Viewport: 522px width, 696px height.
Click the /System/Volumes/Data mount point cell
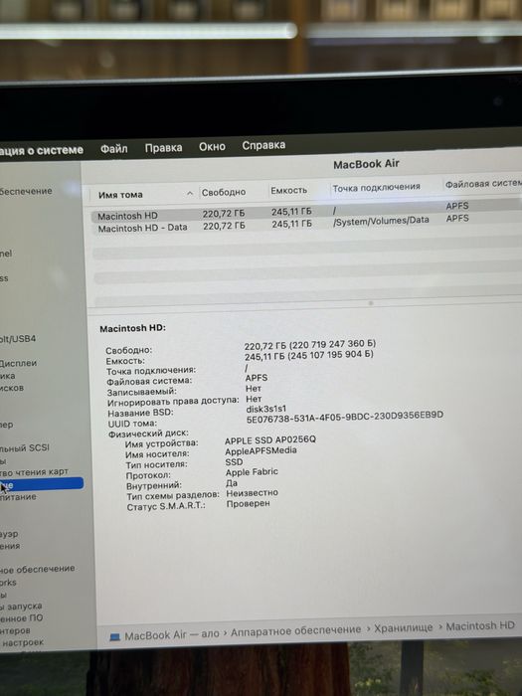[x=381, y=220]
